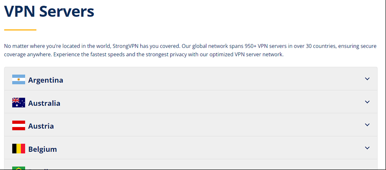Click the partially visible Brazil flag
The height and width of the screenshot is (170, 386).
click(x=18, y=168)
